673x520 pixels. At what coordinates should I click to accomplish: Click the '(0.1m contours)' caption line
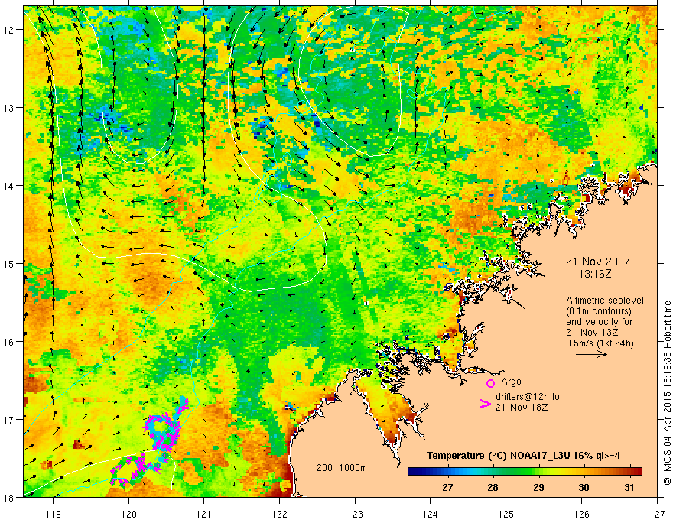coord(599,311)
